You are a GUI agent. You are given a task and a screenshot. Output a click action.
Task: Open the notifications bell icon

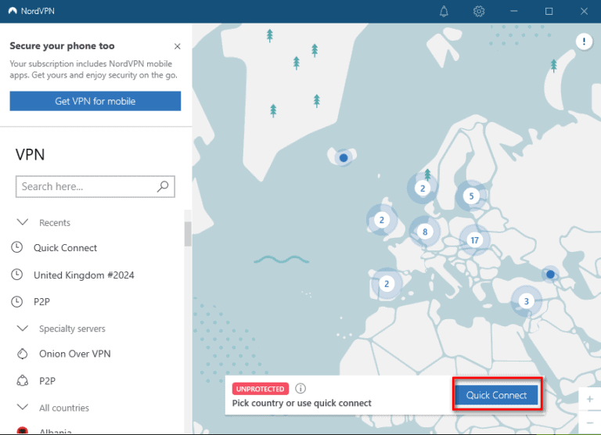click(444, 11)
